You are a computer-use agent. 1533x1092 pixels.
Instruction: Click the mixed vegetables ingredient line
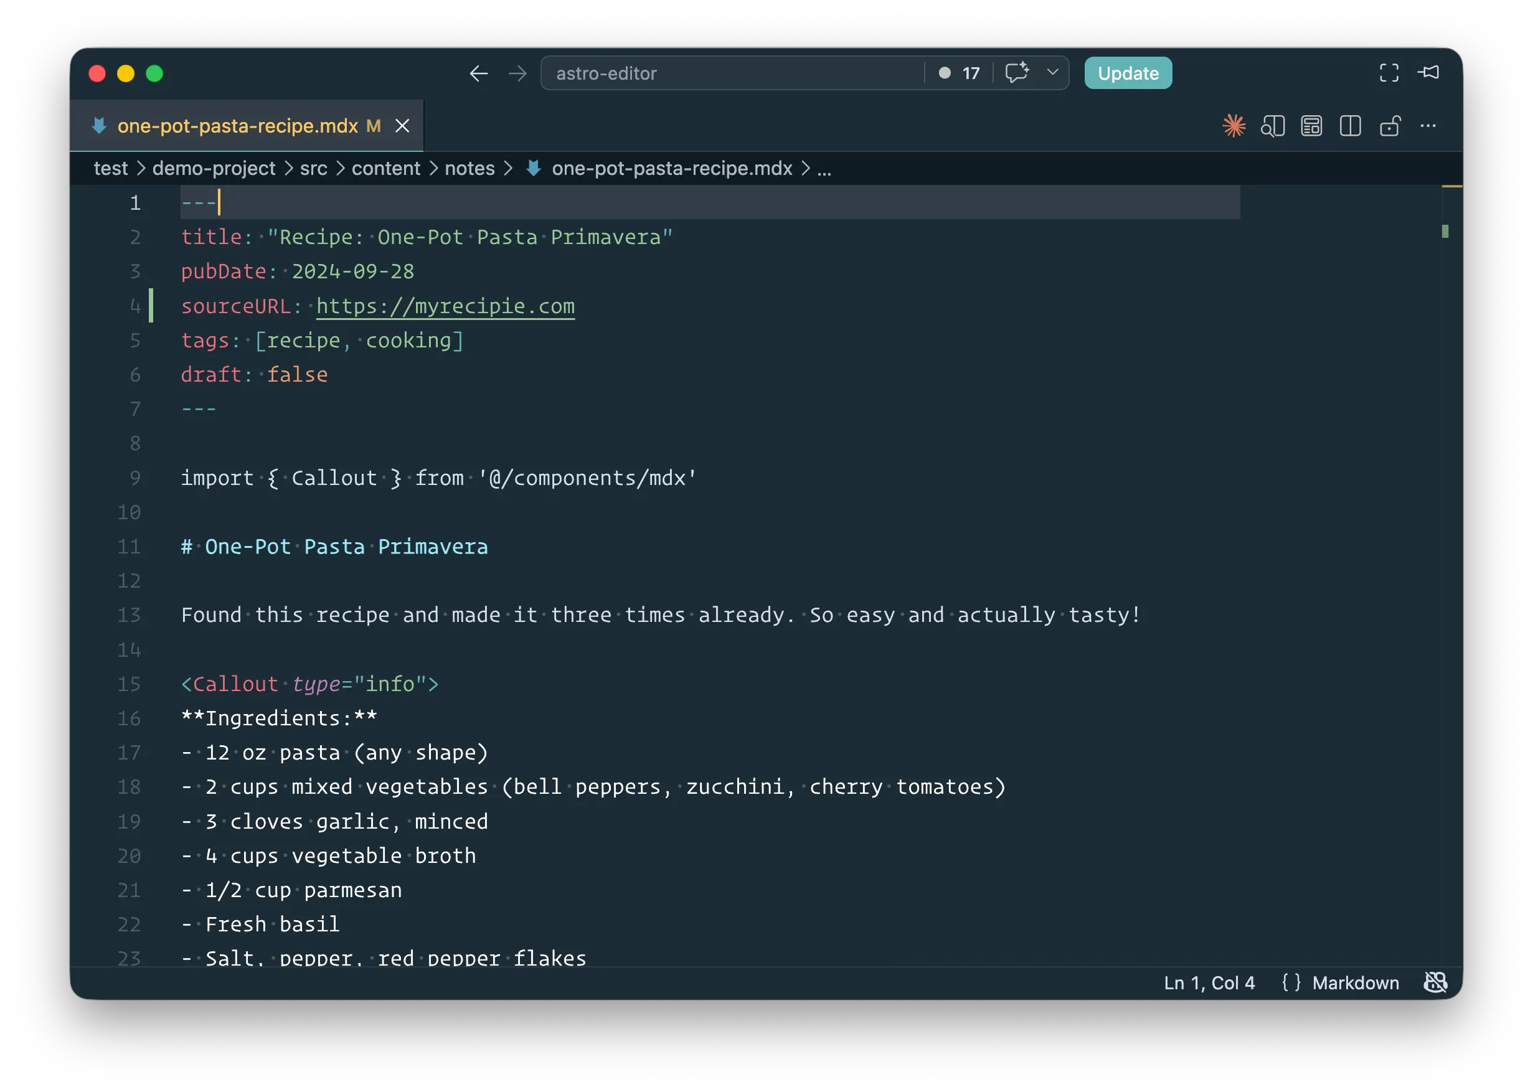pos(593,787)
